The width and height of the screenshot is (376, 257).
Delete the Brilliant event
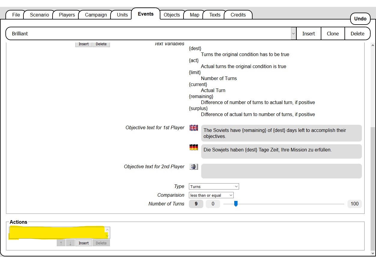pyautogui.click(x=357, y=34)
